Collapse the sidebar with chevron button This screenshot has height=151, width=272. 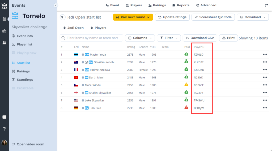point(56,5)
